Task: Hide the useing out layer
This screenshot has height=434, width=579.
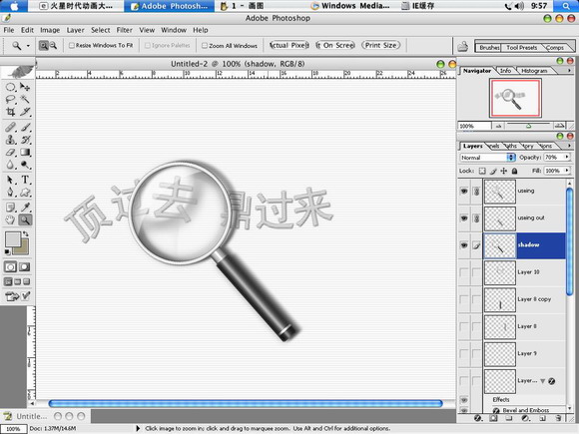Action: click(464, 218)
